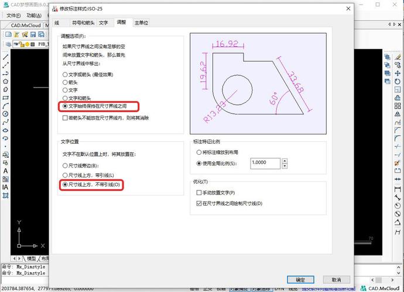Screen dimensions: 404x292
Task: Select the Line draw tool
Action: pos(5,57)
